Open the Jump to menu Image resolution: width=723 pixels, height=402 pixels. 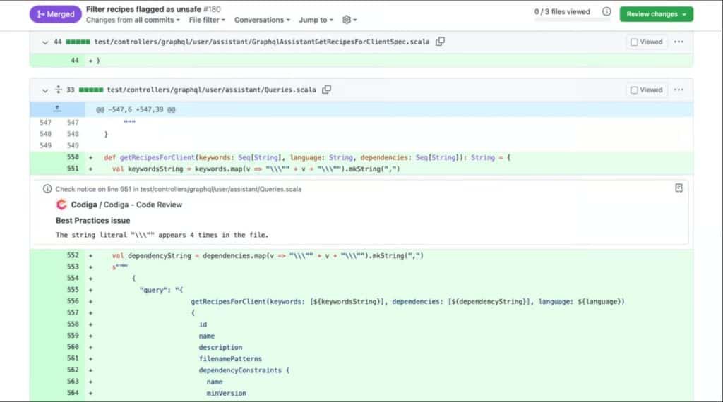click(316, 20)
